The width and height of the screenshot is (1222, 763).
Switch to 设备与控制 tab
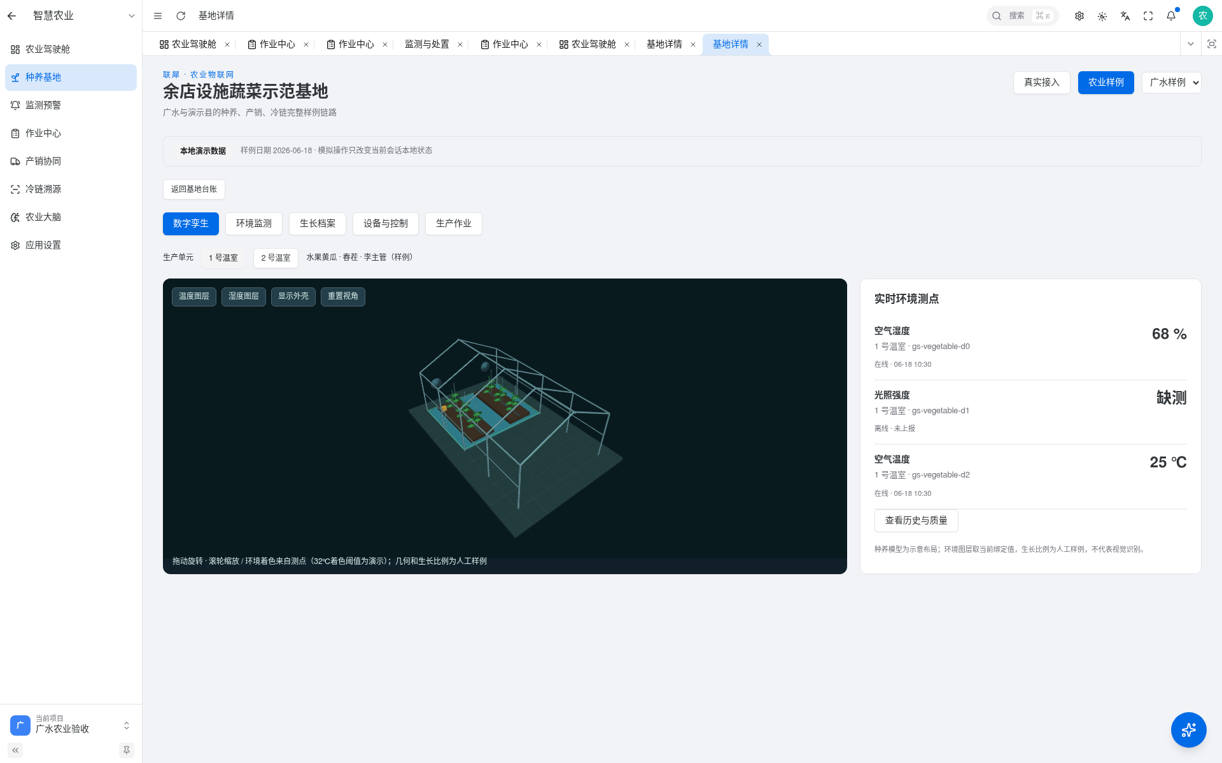coord(386,224)
